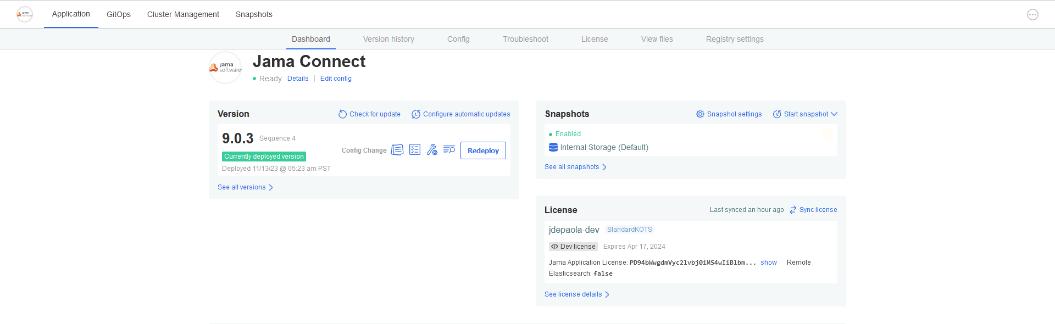This screenshot has height=324, width=1055.
Task: Click the Expires Apr 17, 2024 text
Action: 634,247
